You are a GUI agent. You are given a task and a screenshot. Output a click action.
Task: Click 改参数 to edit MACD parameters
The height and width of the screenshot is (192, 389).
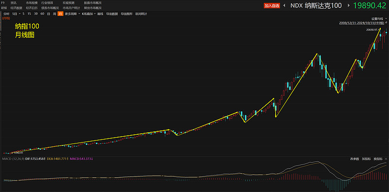[x=354, y=159]
